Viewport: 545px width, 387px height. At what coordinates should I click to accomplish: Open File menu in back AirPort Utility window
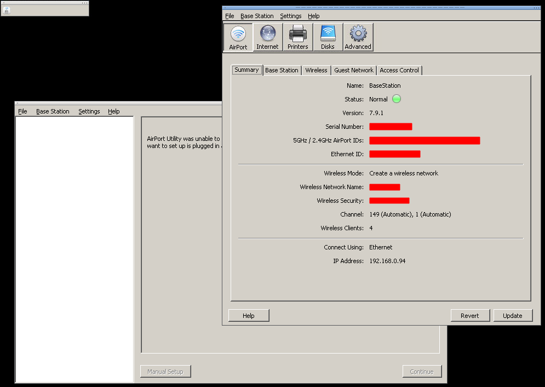coord(22,111)
